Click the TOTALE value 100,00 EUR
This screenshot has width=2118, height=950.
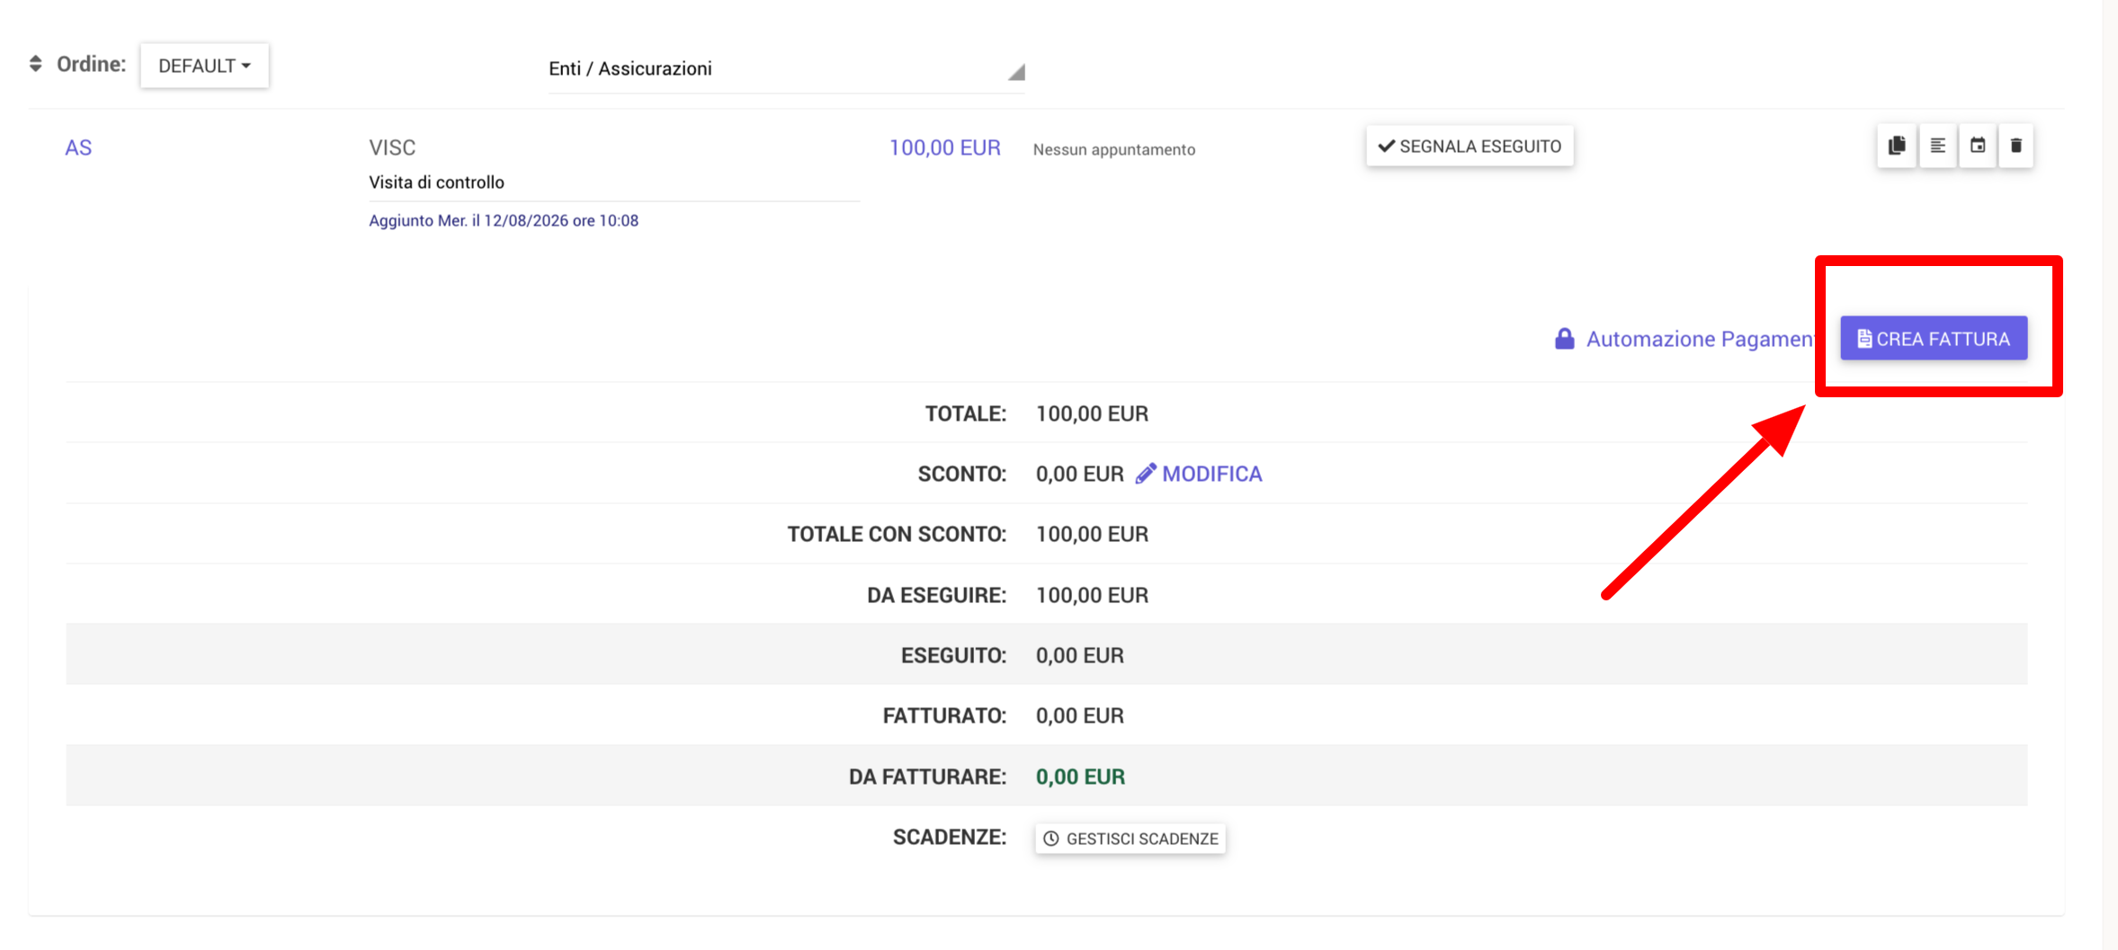[x=1092, y=413]
